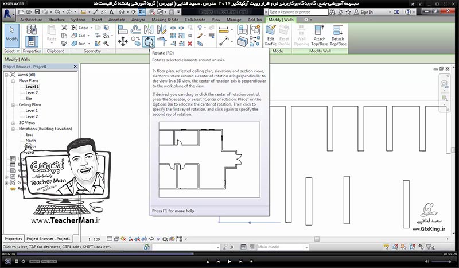Open the Structure ribbon tab
Screen dimensions: 459x268
coord(56,20)
